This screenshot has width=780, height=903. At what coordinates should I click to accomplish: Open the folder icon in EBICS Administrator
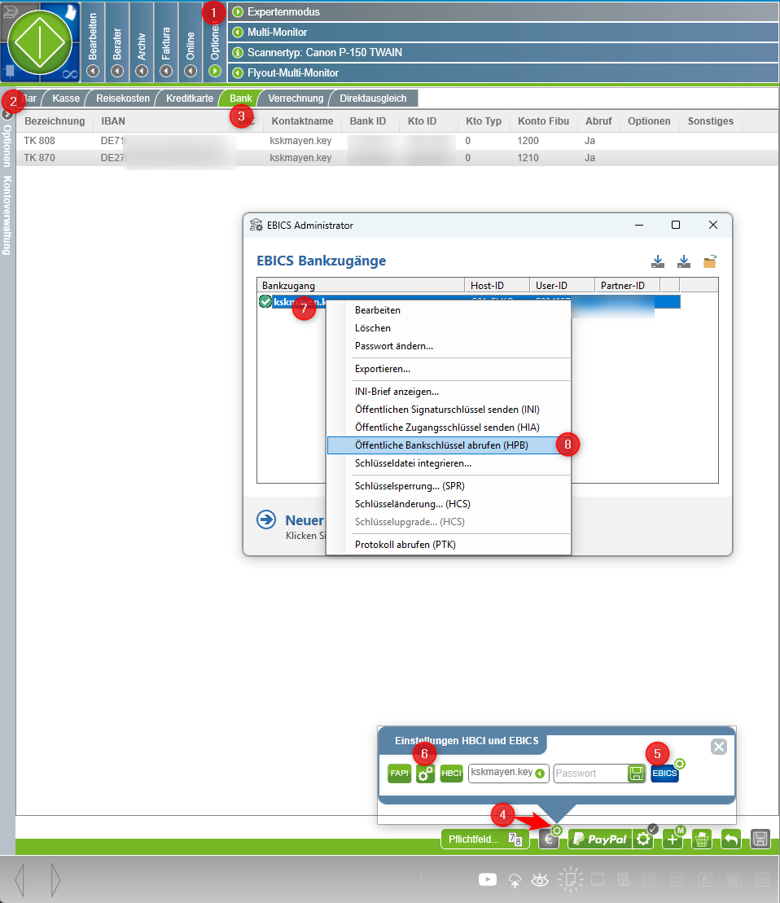point(710,261)
